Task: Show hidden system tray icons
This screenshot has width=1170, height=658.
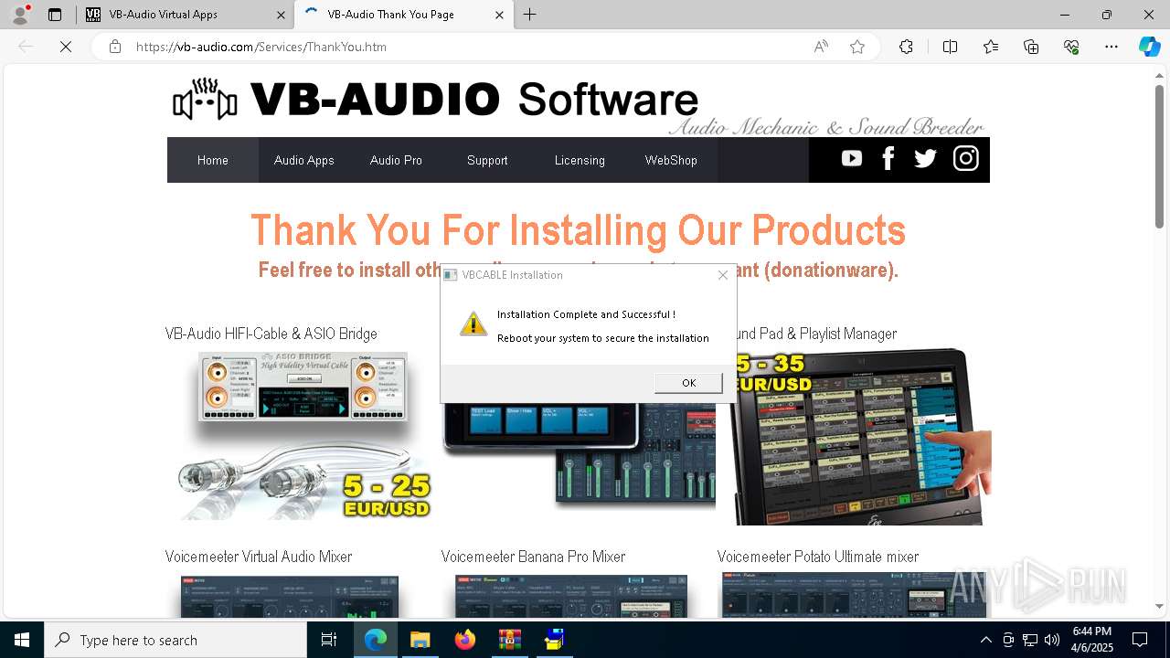Action: [985, 640]
